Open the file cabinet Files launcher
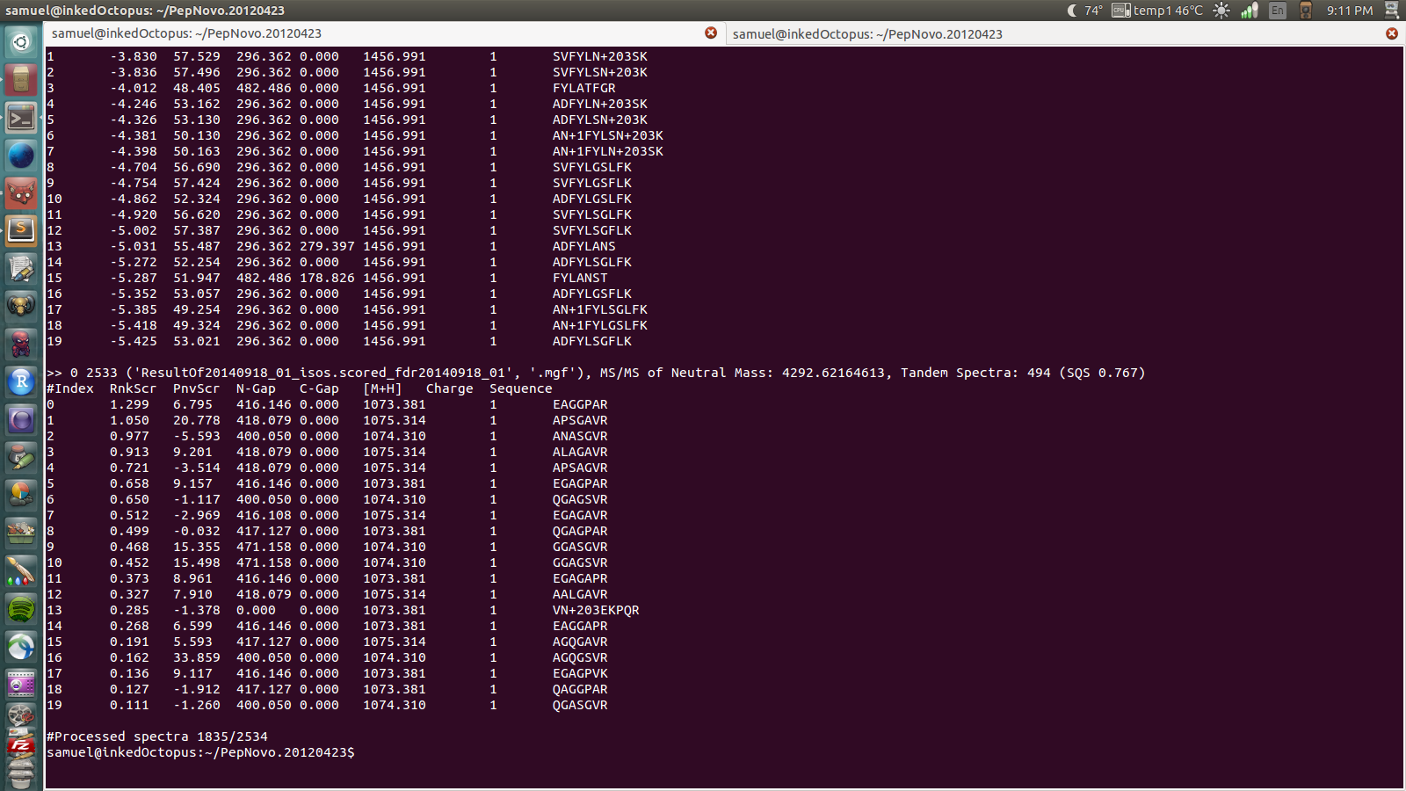Viewport: 1406px width, 791px height. [21, 80]
